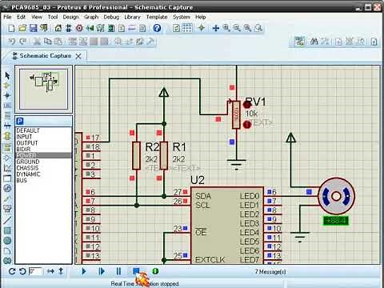Click the Zoom Out magnifier icon
The image size is (384, 288).
237,28
